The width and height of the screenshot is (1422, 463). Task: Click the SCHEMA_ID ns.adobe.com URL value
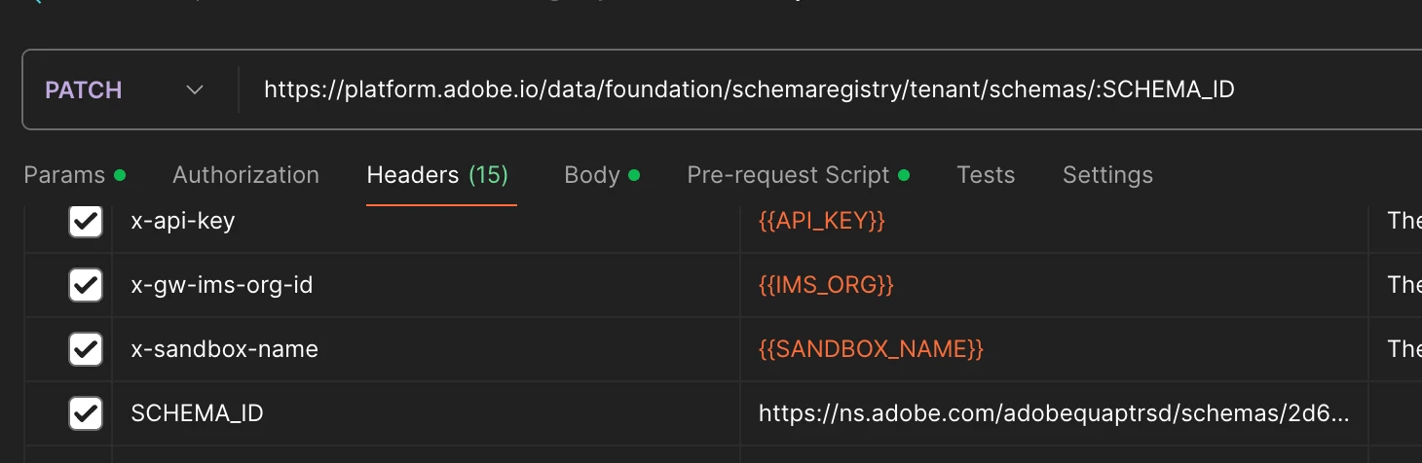pos(1054,413)
